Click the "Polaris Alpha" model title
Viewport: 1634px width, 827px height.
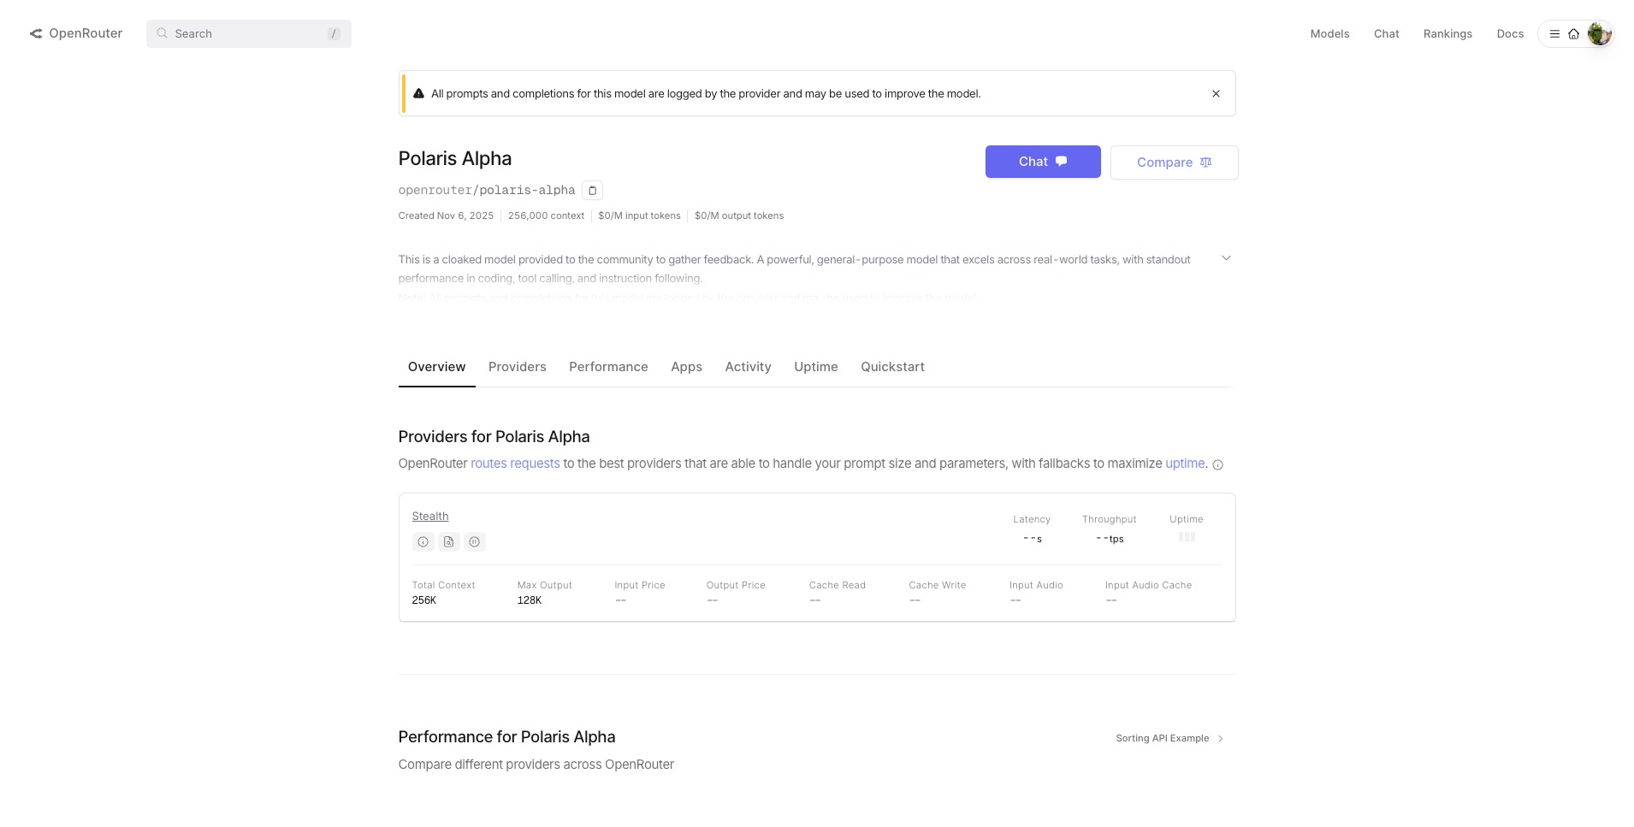(455, 159)
